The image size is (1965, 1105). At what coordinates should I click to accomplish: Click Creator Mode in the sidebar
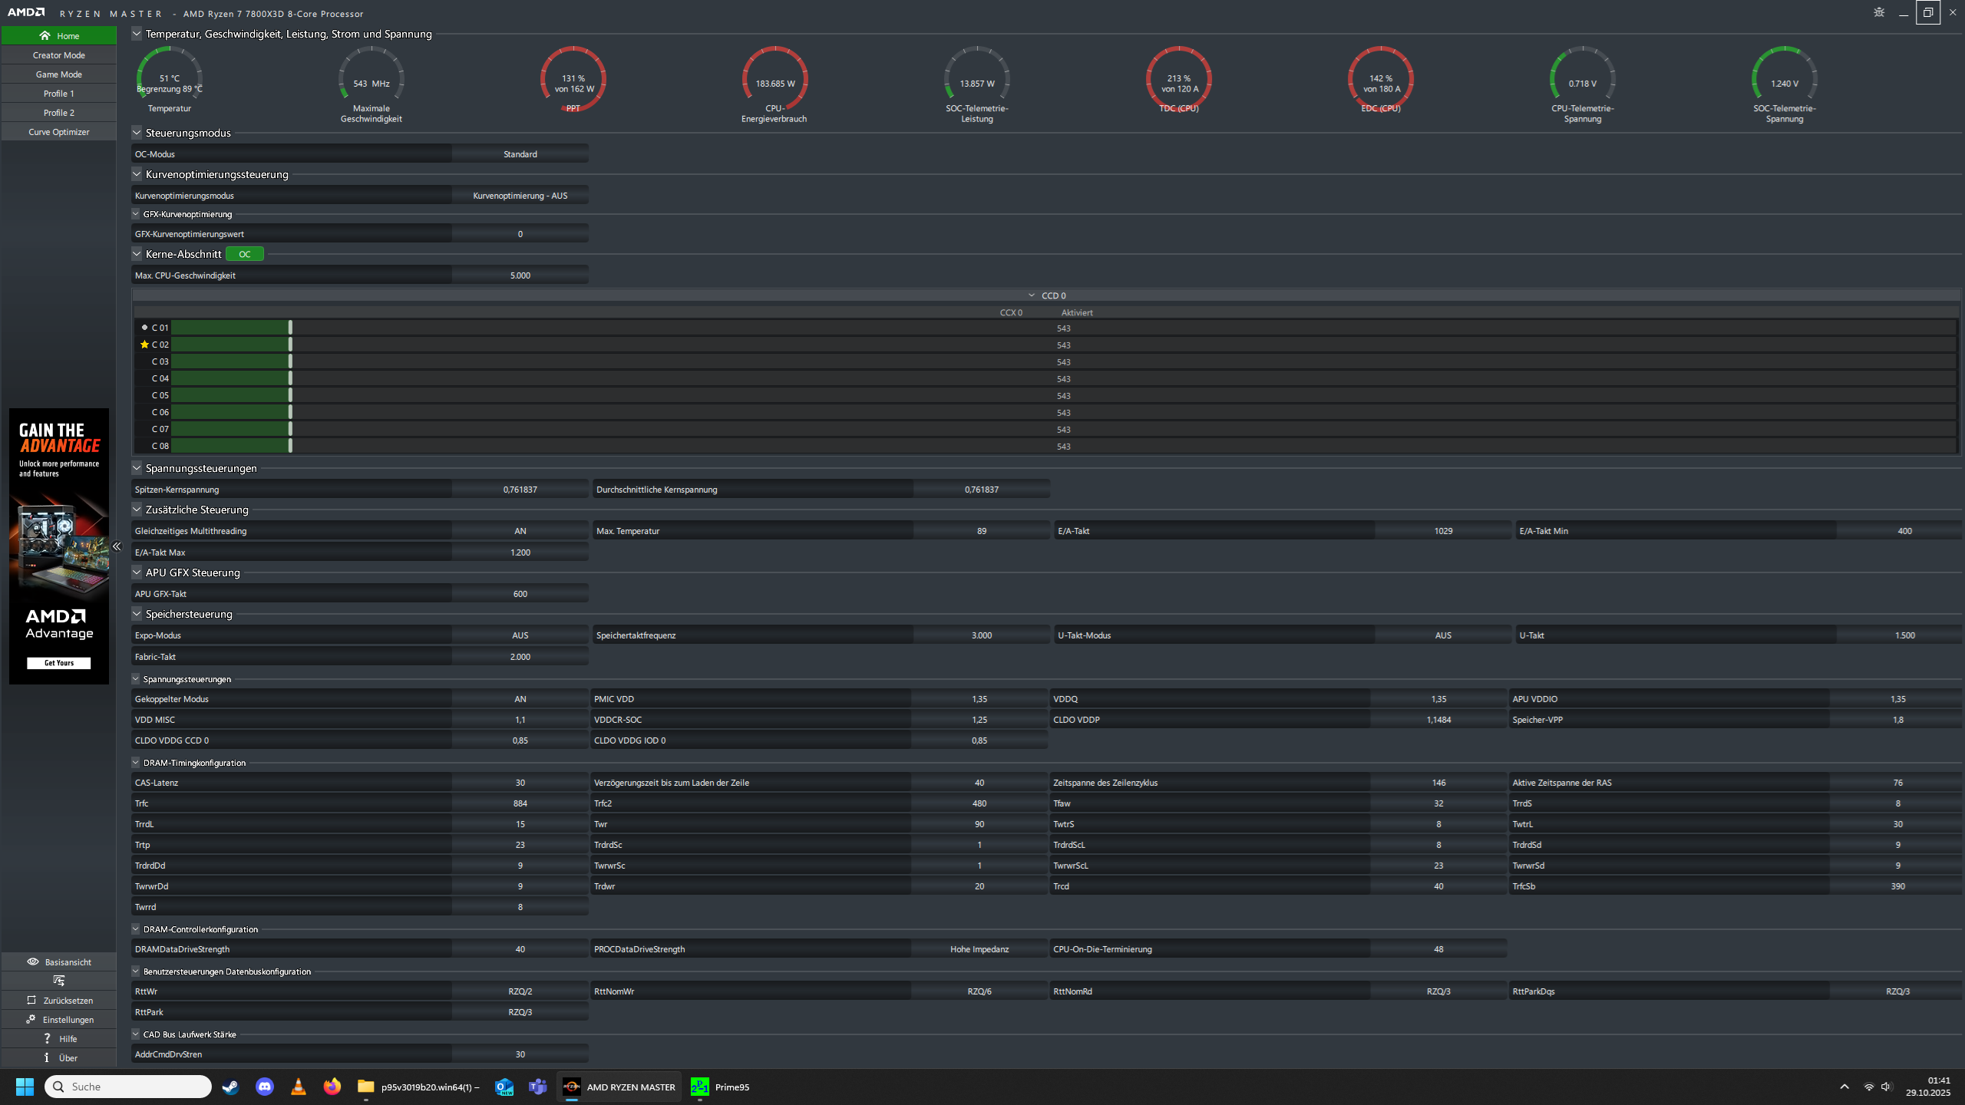[58, 55]
